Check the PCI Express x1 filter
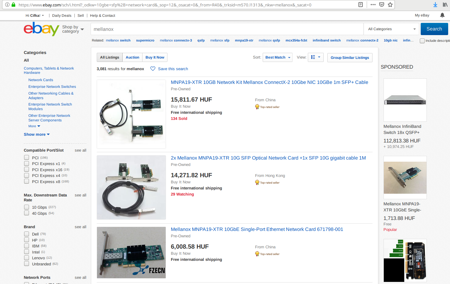Viewport: 450px width, 284px height. pos(27,164)
